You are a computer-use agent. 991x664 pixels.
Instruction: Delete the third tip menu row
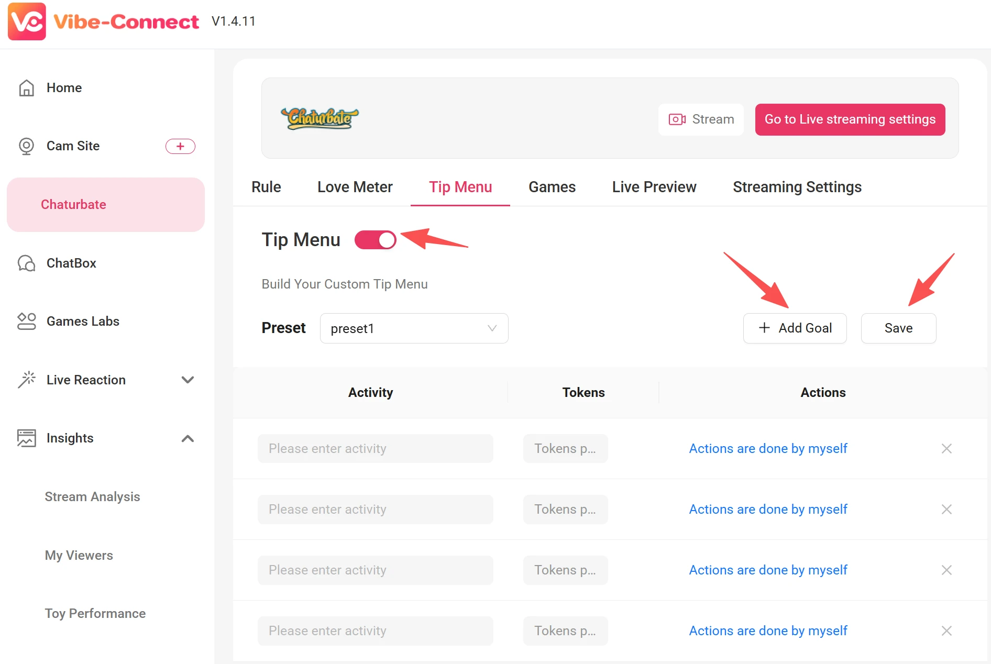pos(946,570)
